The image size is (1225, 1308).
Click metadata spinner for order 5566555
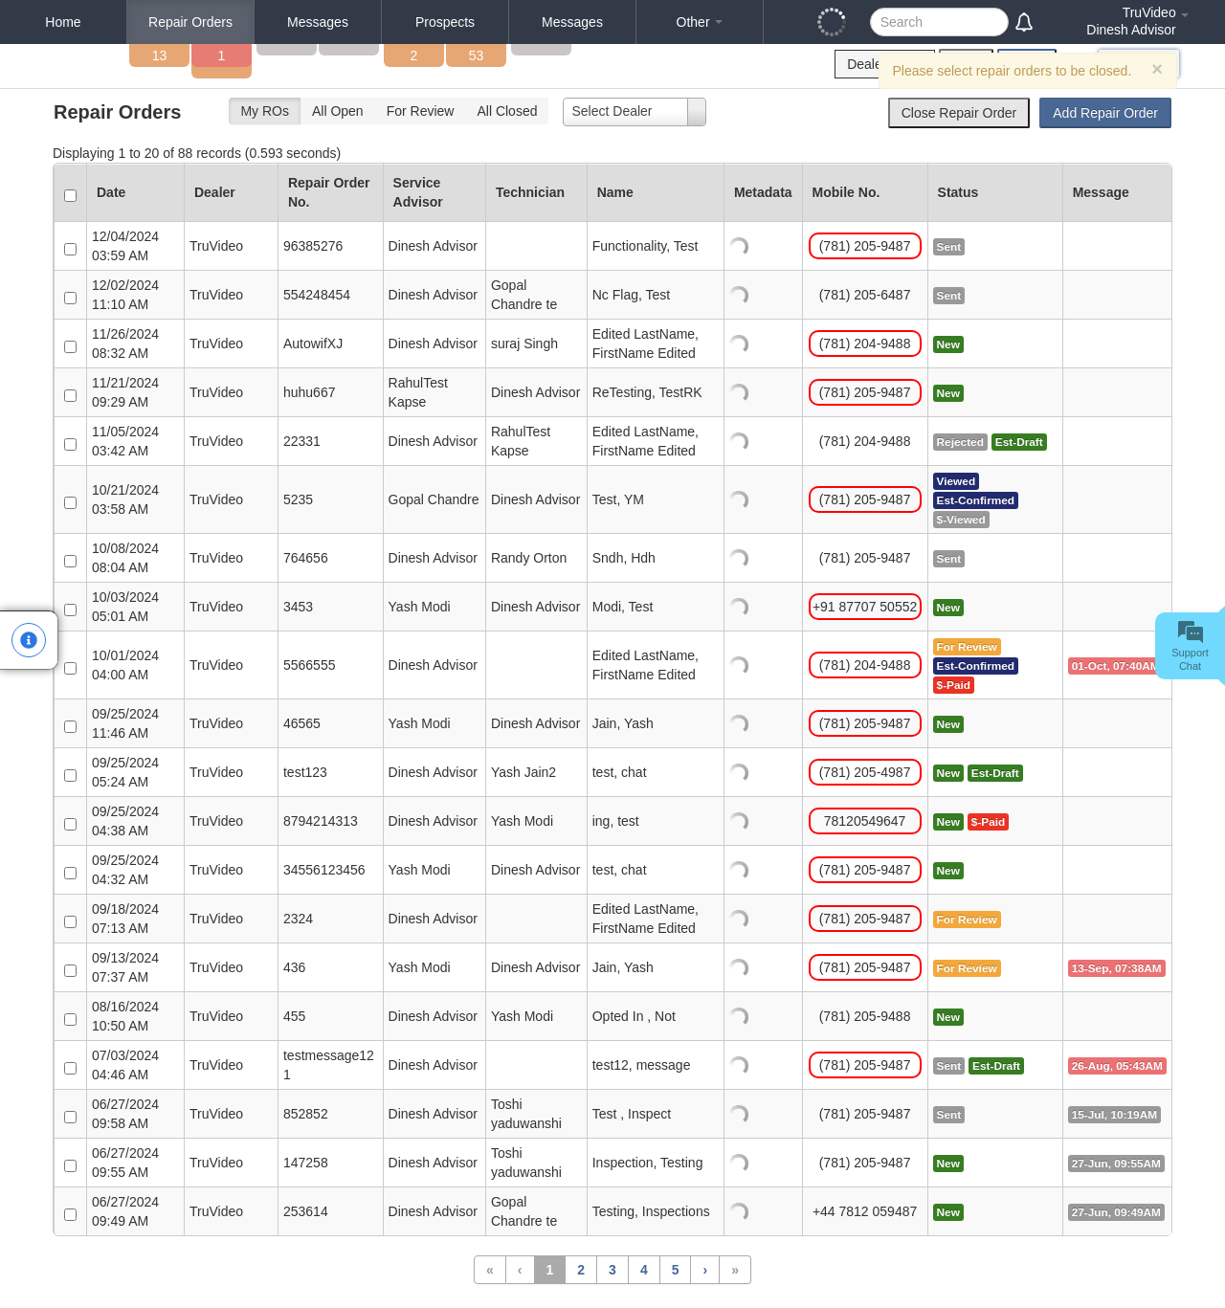pyautogui.click(x=739, y=665)
